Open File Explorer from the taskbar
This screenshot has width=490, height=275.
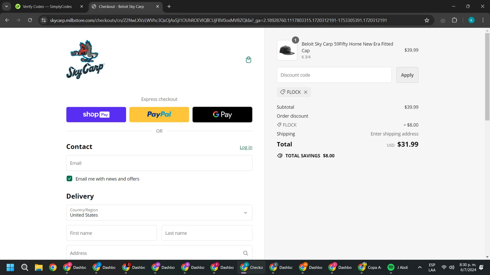39,268
